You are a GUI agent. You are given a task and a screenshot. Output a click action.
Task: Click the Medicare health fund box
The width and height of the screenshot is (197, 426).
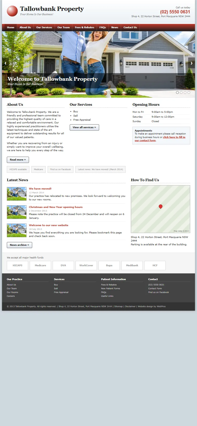[x=40, y=265]
